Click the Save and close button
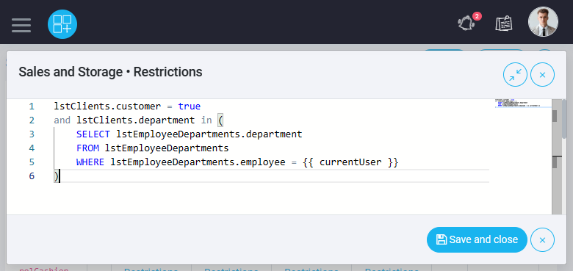 point(477,239)
